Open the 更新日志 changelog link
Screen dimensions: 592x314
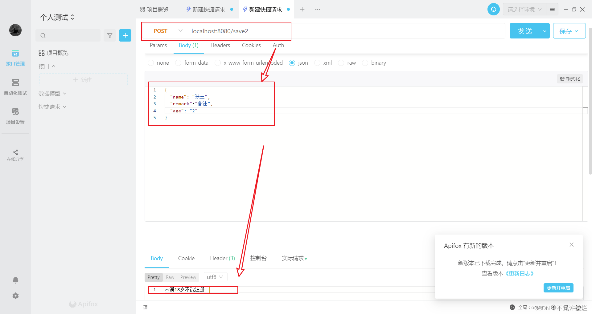pyautogui.click(x=520, y=273)
